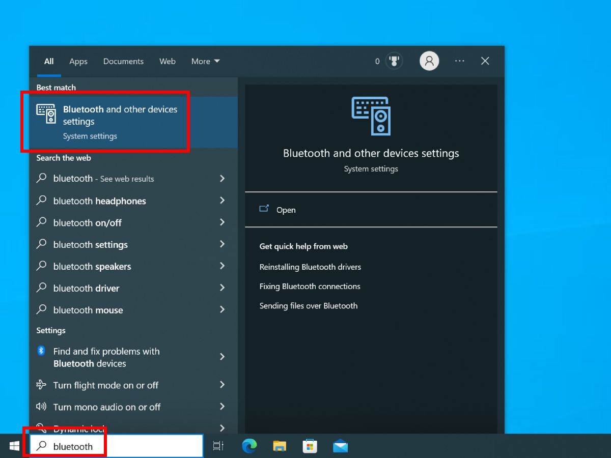The height and width of the screenshot is (458, 611).
Task: Switch to the Documents tab
Action: coord(123,61)
